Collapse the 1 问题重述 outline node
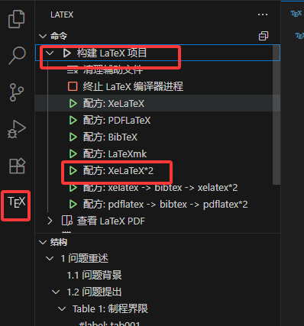 [50, 259]
